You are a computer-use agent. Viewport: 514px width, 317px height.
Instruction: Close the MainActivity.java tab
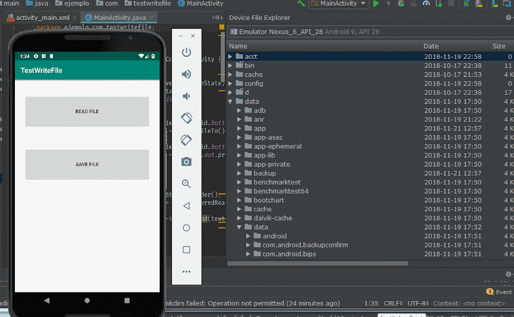click(151, 18)
